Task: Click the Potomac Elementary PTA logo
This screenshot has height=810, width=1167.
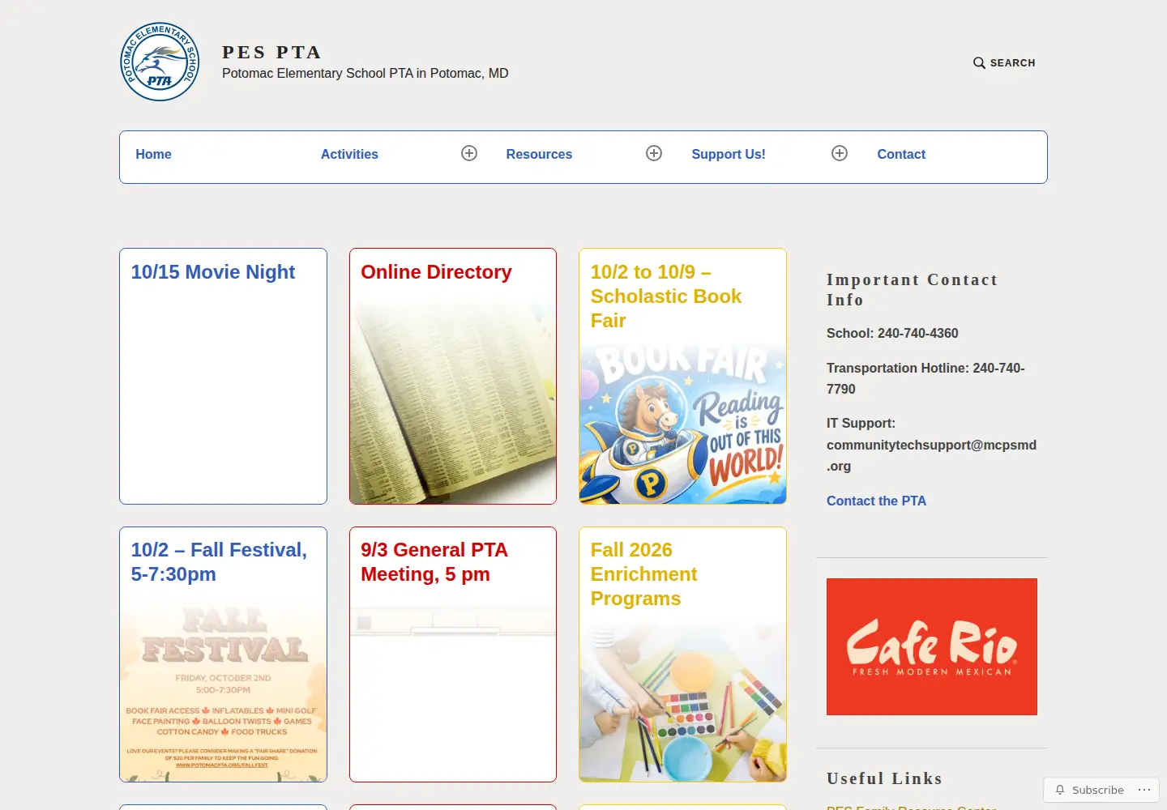Action: (x=160, y=62)
